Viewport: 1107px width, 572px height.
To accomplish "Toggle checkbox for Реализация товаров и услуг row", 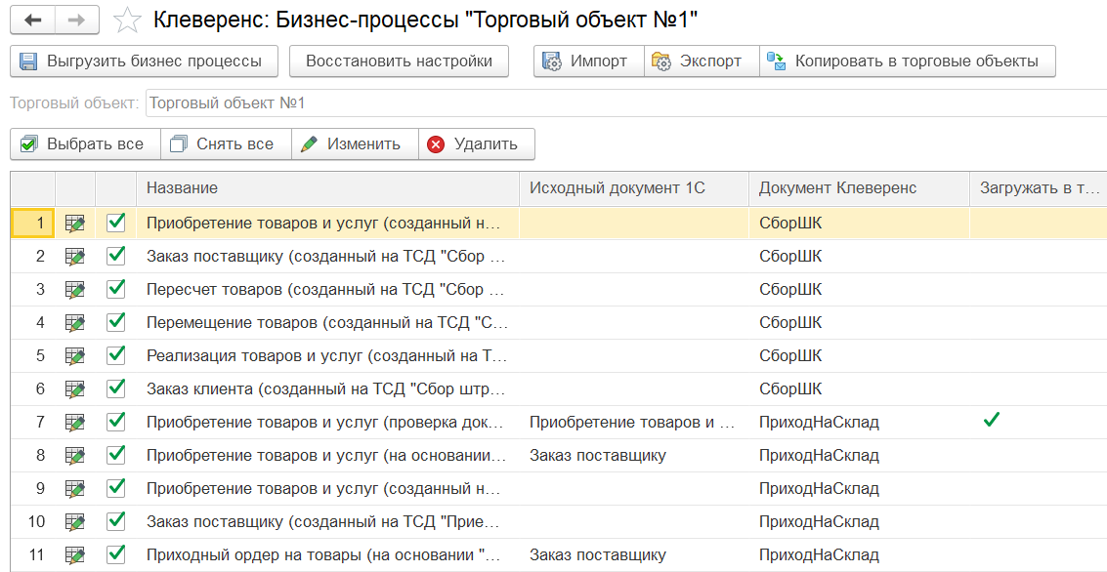I will [116, 355].
